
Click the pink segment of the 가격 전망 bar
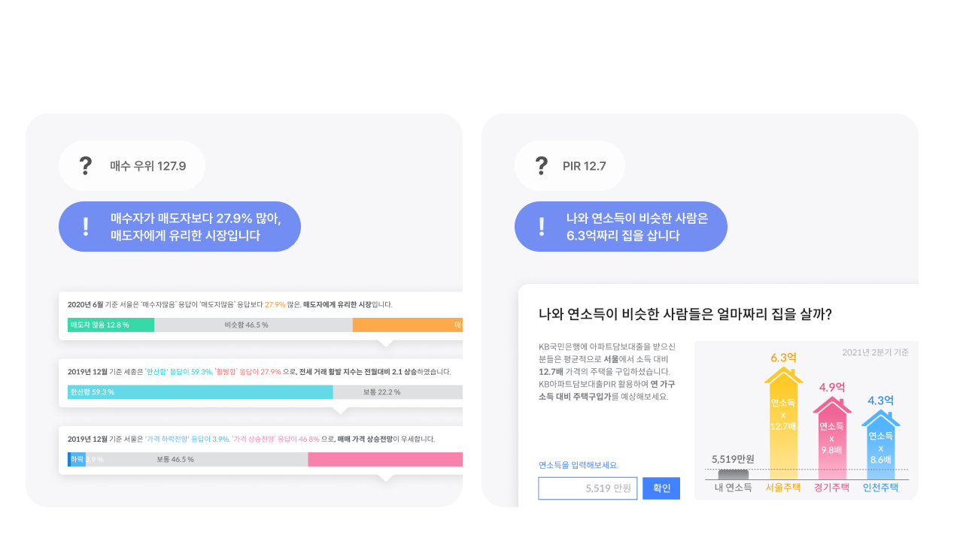tap(385, 459)
